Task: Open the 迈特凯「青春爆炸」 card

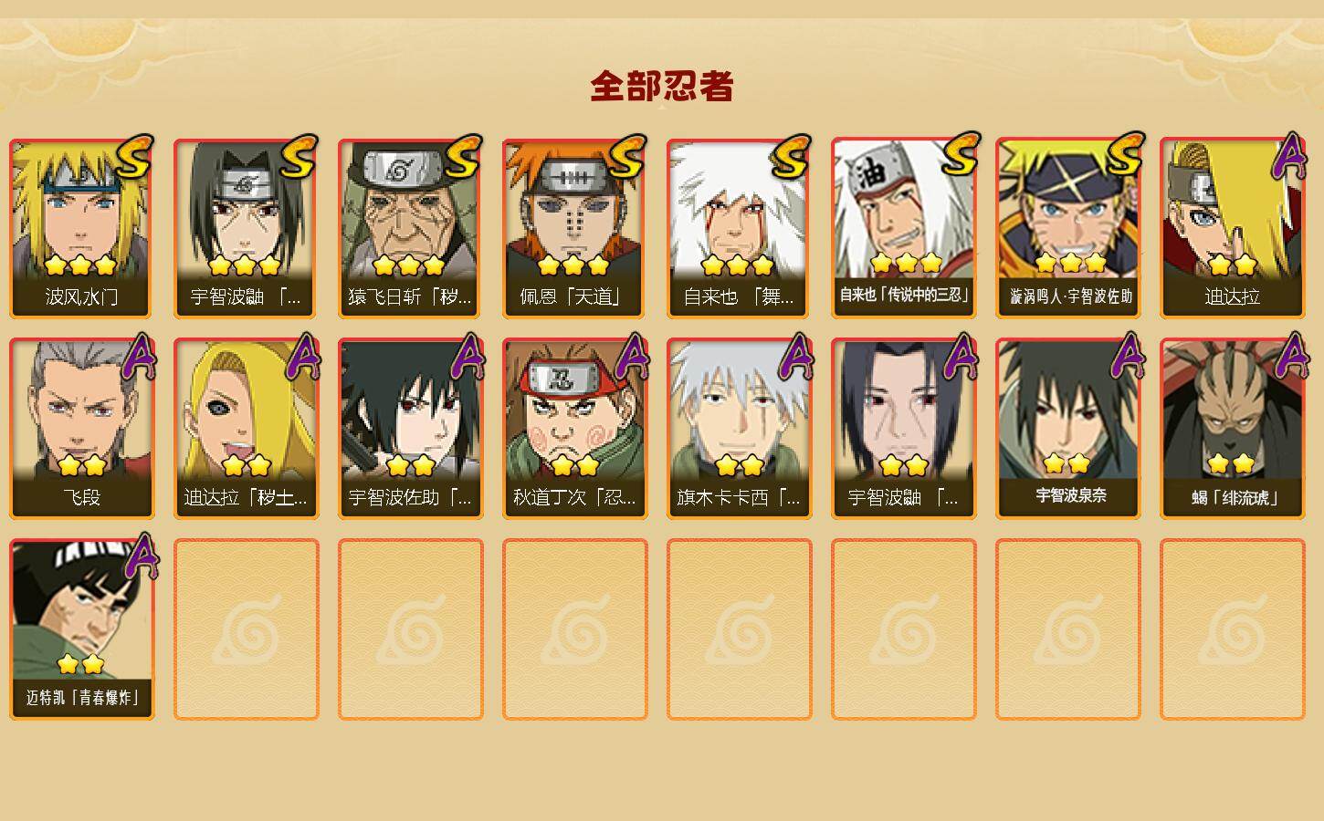Action: click(x=82, y=629)
